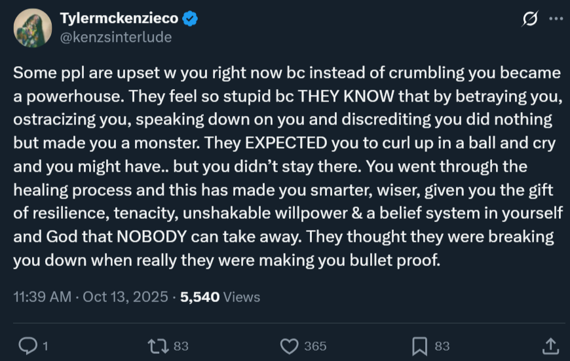Click the 365 likes count
Viewport: 570px width, 361px height.
click(x=315, y=346)
